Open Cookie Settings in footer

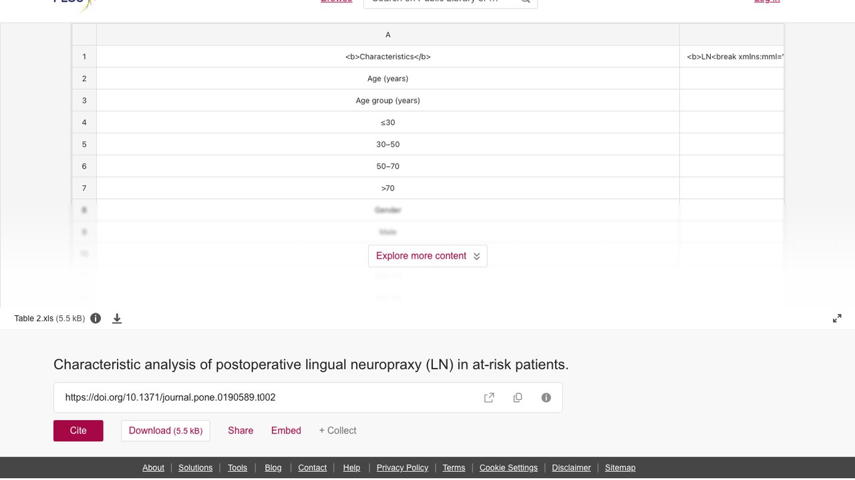click(508, 468)
